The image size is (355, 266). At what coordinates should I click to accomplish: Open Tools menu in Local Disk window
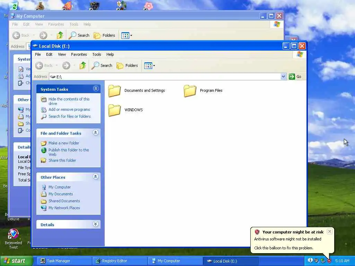coord(97,54)
